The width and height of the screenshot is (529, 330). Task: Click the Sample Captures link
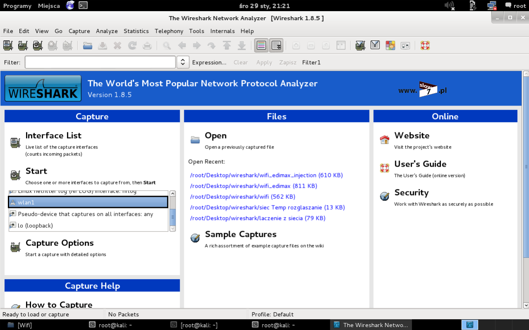pos(241,234)
